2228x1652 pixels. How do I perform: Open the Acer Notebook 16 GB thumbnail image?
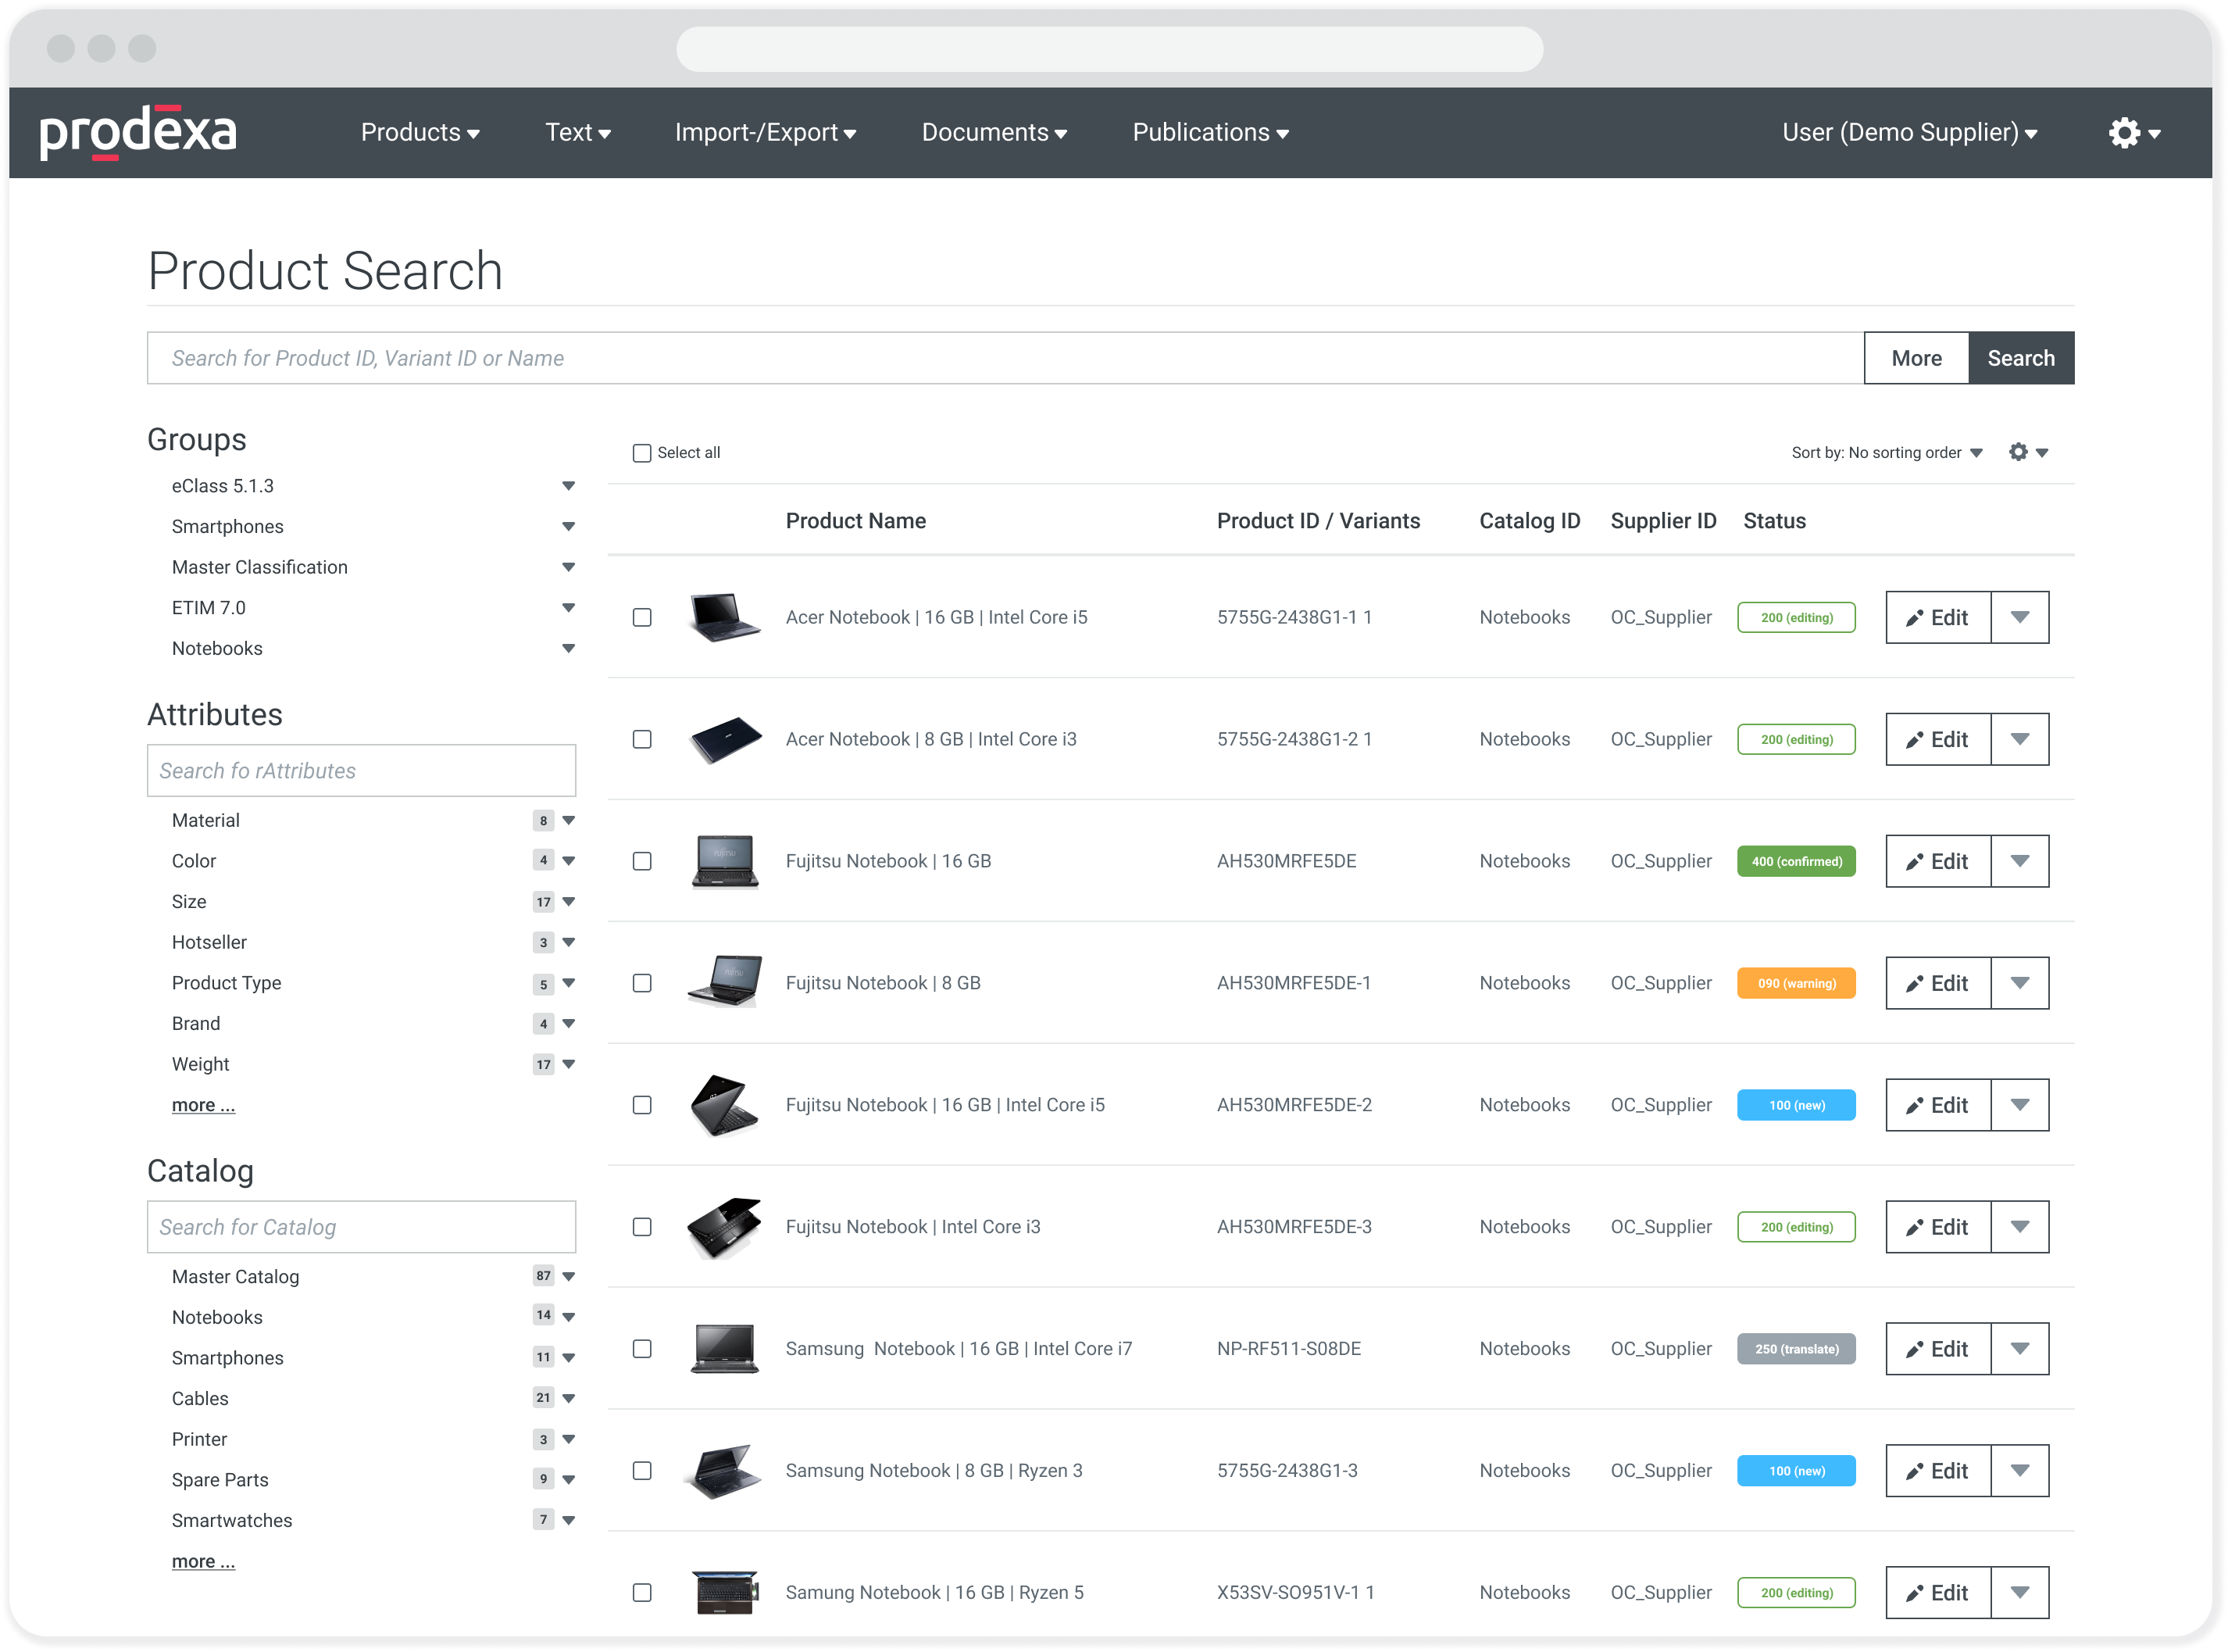tap(725, 617)
